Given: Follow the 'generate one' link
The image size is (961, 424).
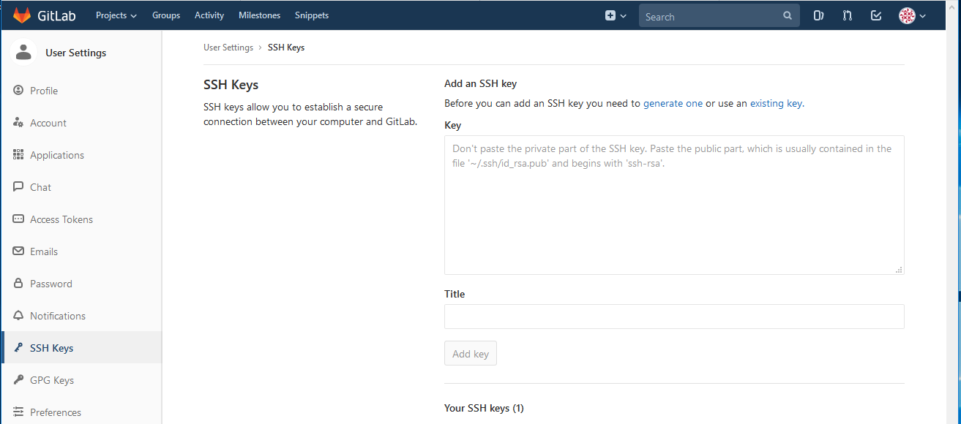Looking at the screenshot, I should click(673, 104).
